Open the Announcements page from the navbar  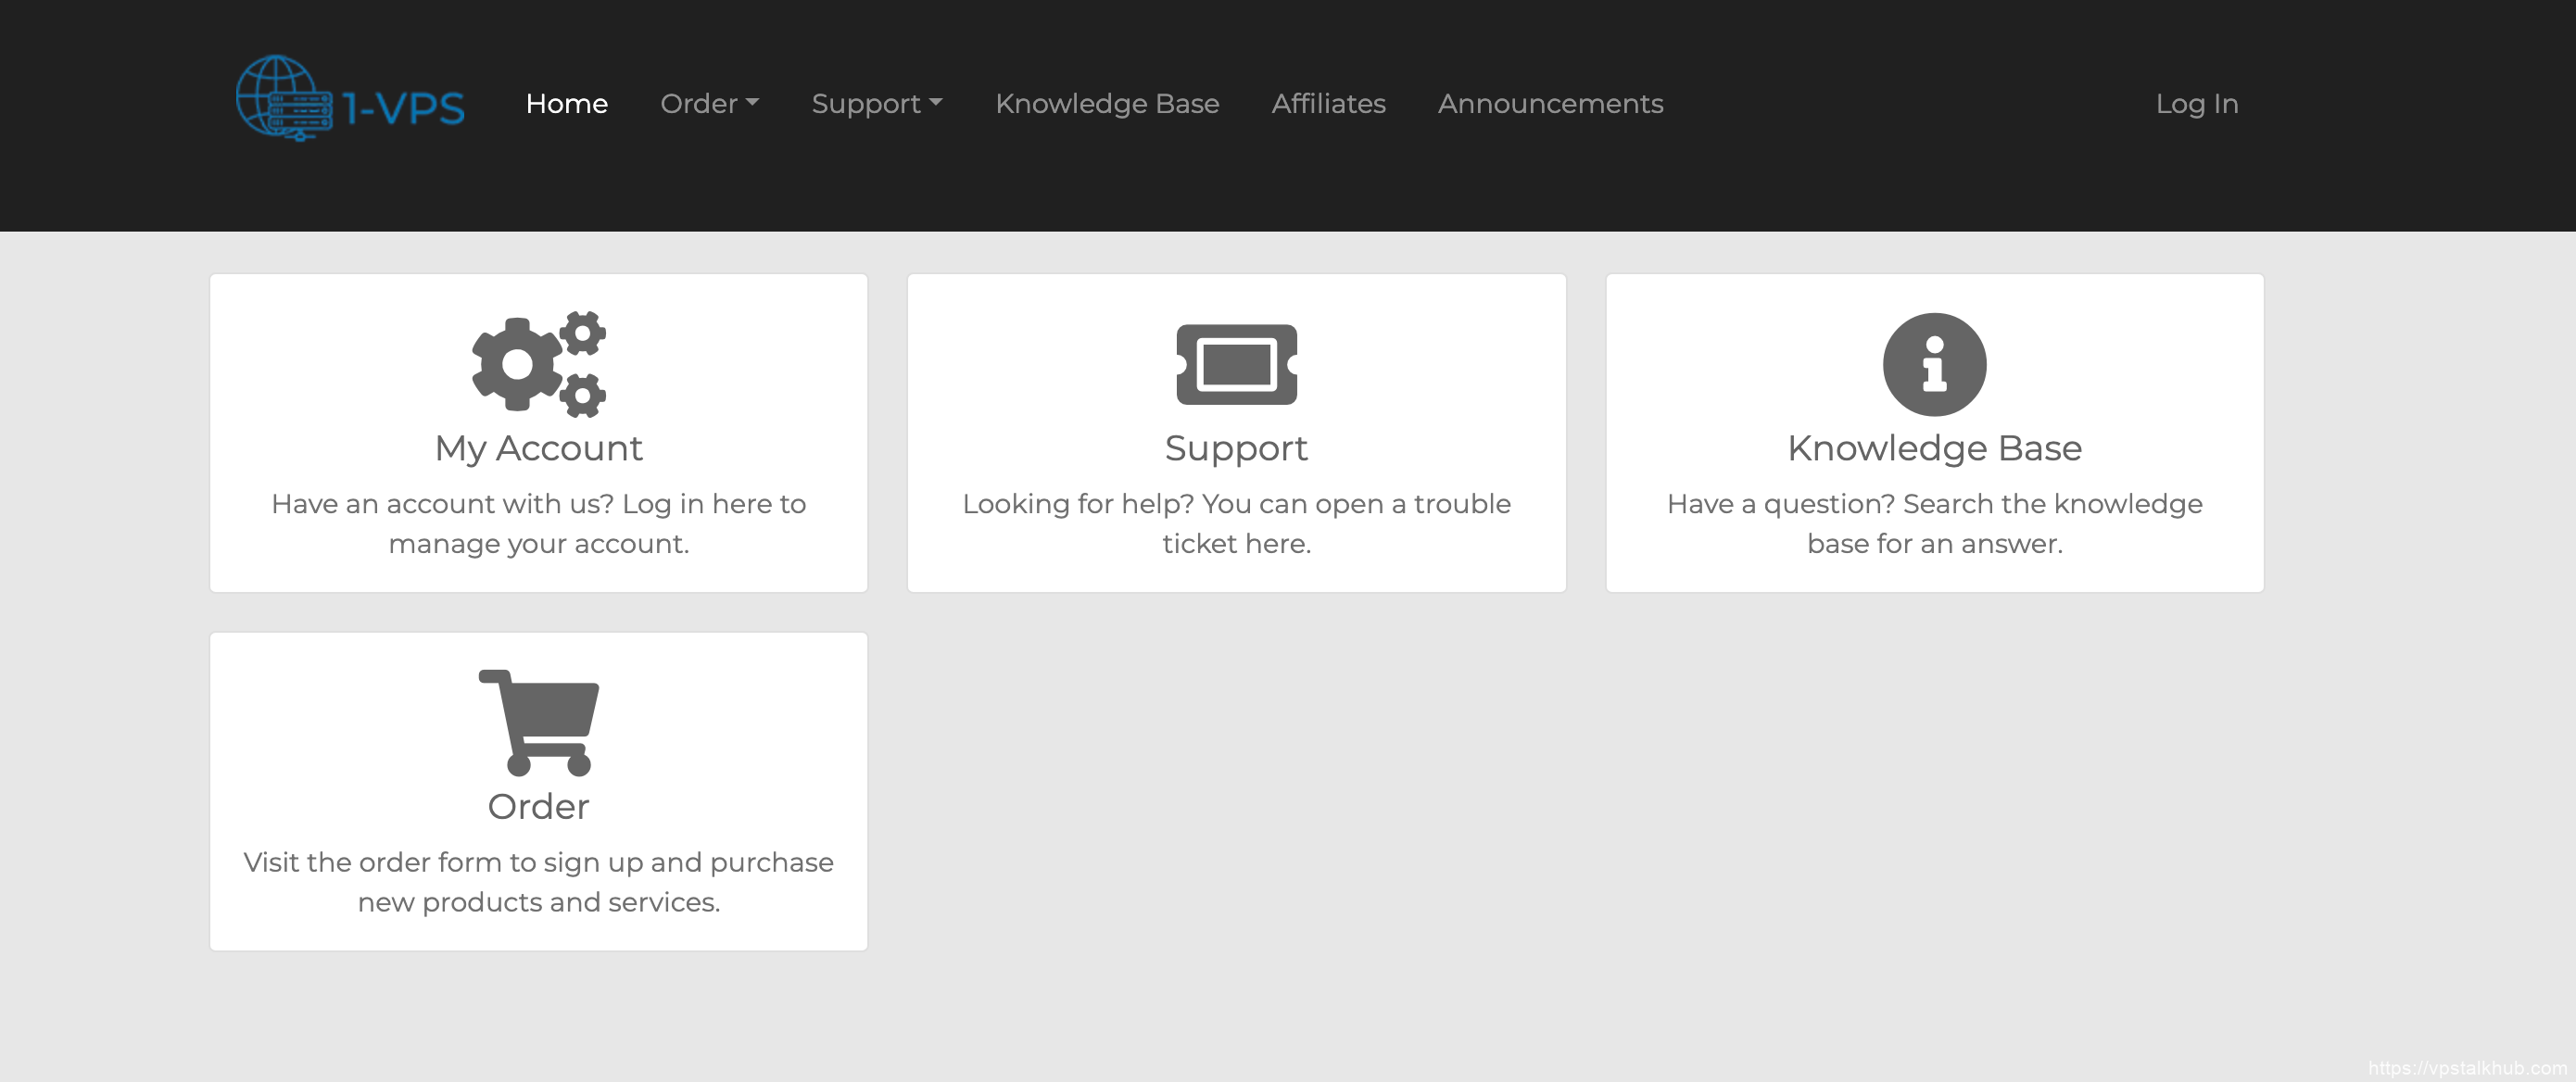[x=1550, y=103]
